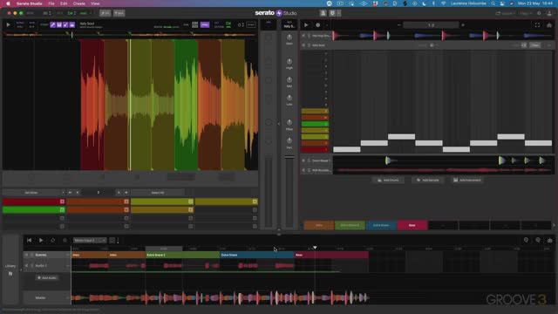Increase the scene length with plus
This screenshot has height=314, width=558.
tap(463, 25)
